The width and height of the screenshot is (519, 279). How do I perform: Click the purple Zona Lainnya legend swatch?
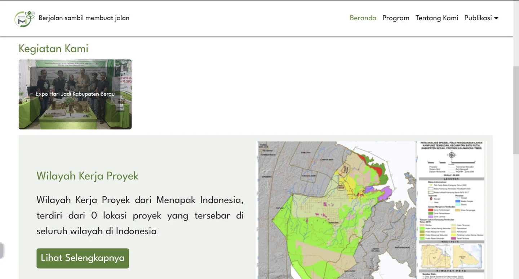[430, 216]
